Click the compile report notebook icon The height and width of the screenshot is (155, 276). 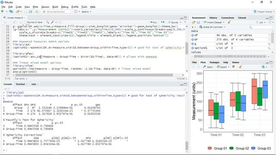(x=60, y=22)
